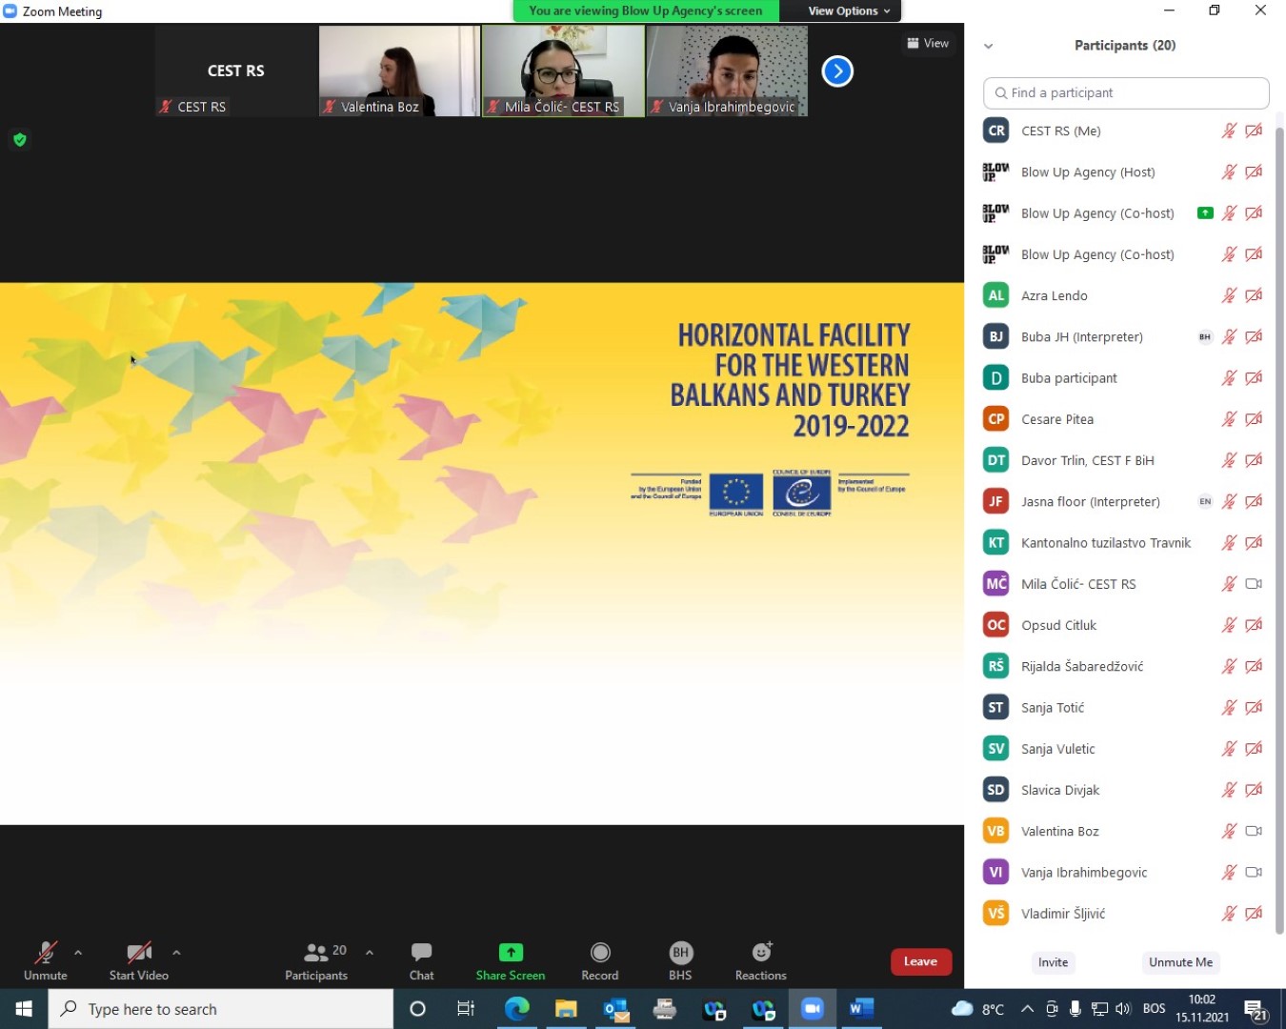Open the View layout menu
Image resolution: width=1286 pixels, height=1029 pixels.
pos(928,43)
